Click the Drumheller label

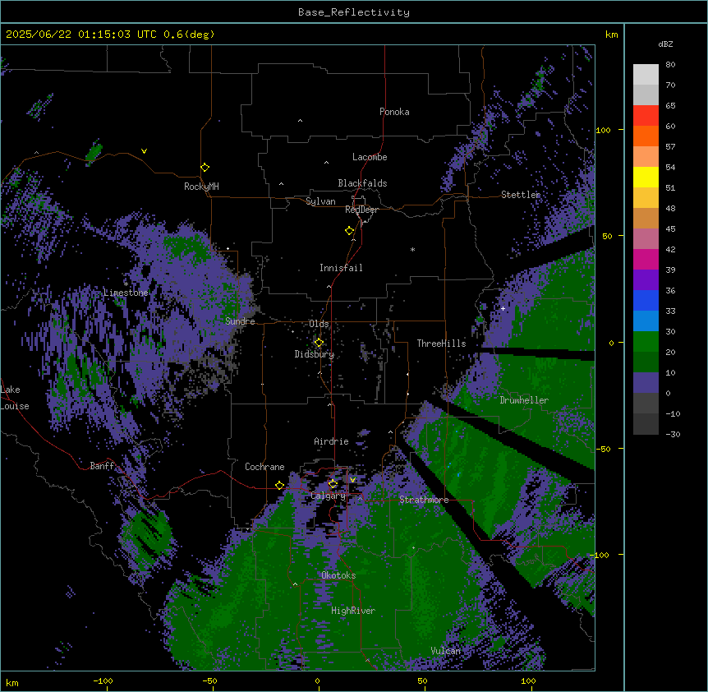[524, 401]
